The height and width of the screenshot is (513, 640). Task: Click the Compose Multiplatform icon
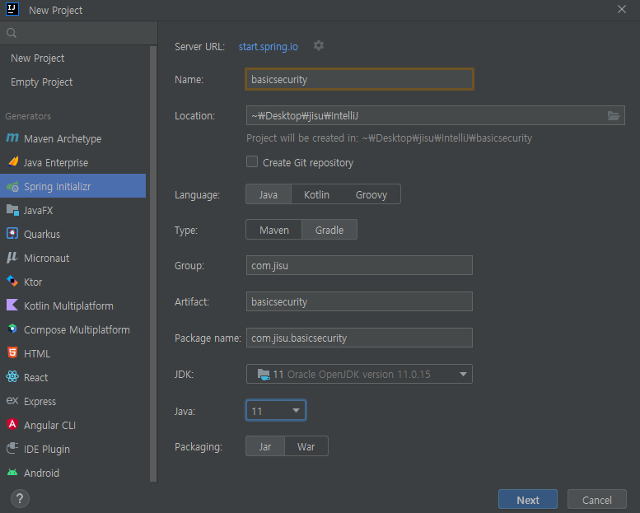pyautogui.click(x=12, y=329)
